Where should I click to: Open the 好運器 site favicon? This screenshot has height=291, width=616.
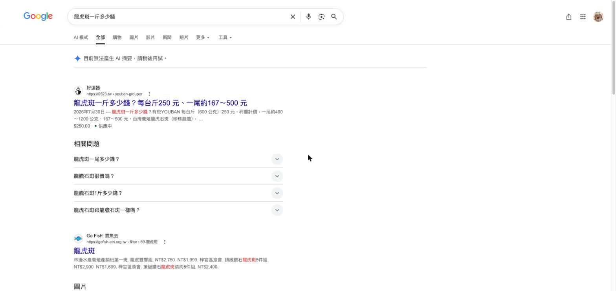click(x=78, y=91)
